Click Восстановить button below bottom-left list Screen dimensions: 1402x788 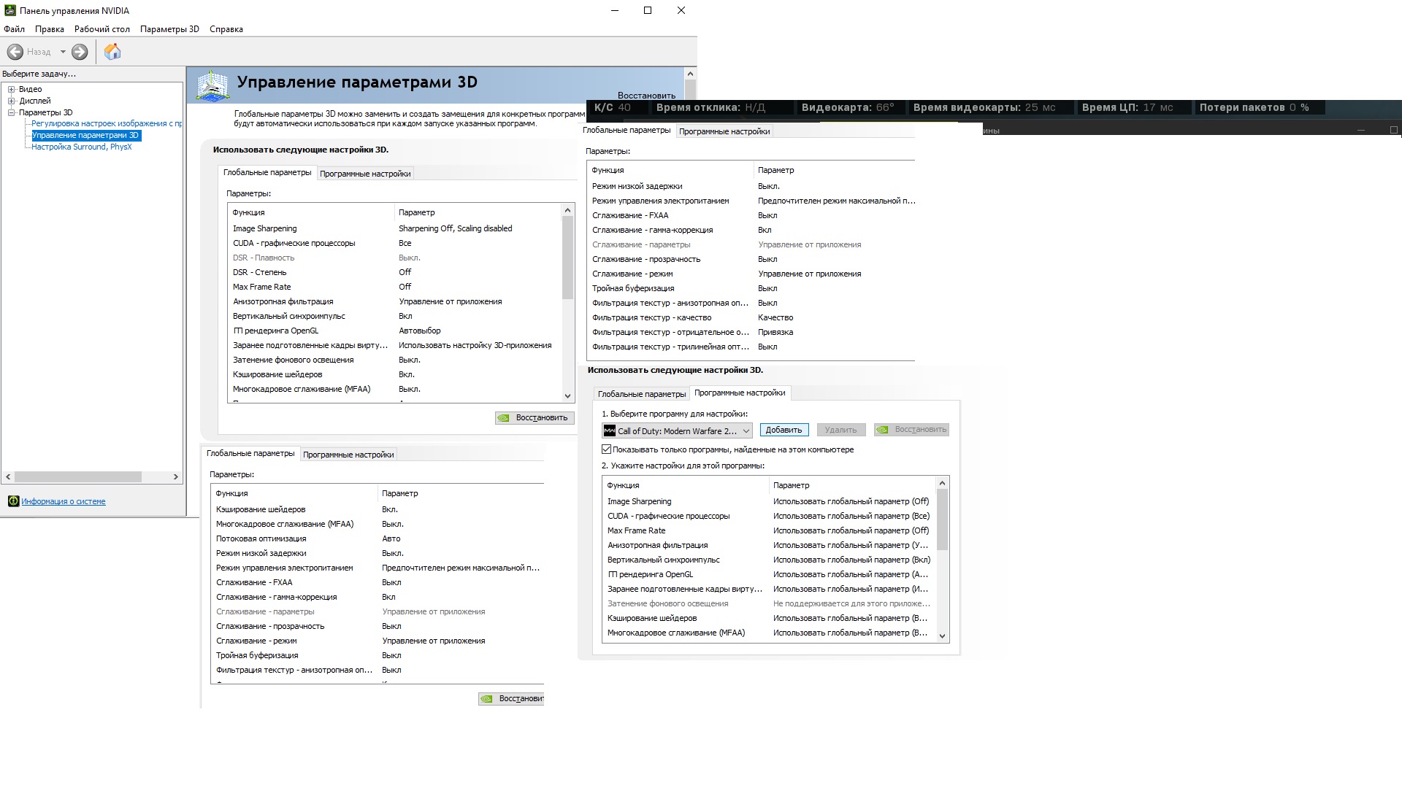tap(511, 698)
